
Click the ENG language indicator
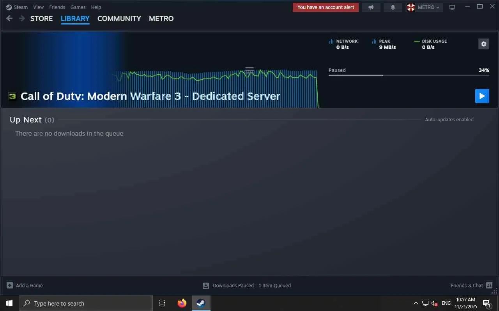[x=446, y=303]
